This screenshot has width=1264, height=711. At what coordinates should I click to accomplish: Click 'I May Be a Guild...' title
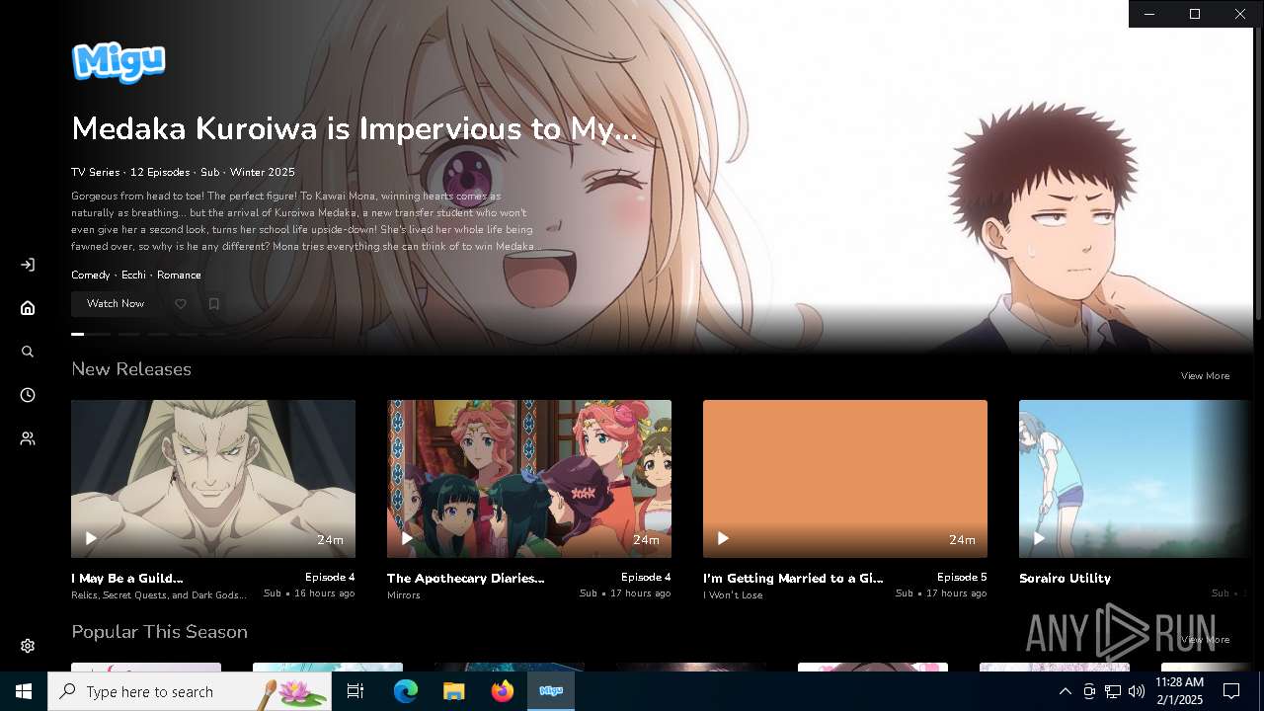pos(127,578)
